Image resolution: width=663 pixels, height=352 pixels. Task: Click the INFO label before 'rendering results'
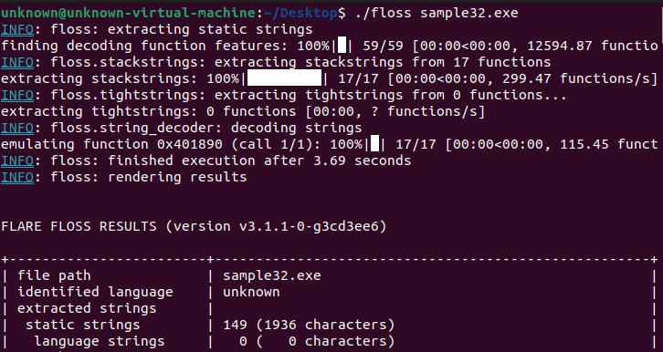coord(17,177)
